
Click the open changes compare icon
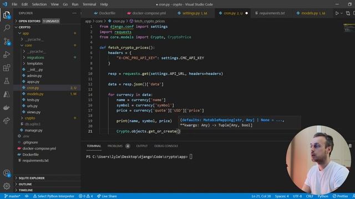pos(348,13)
